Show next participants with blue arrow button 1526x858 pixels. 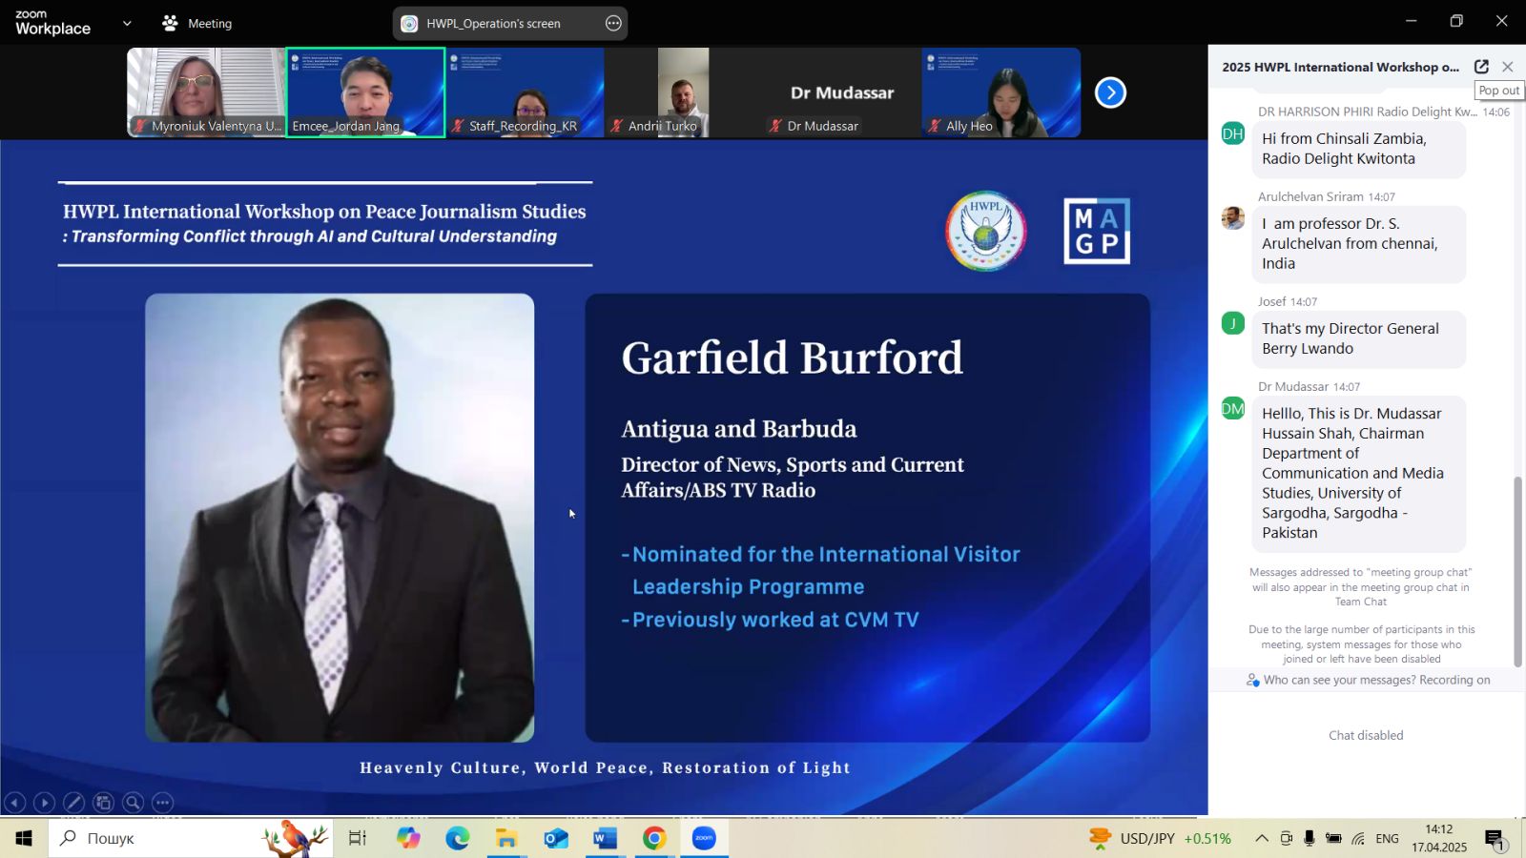(1110, 92)
